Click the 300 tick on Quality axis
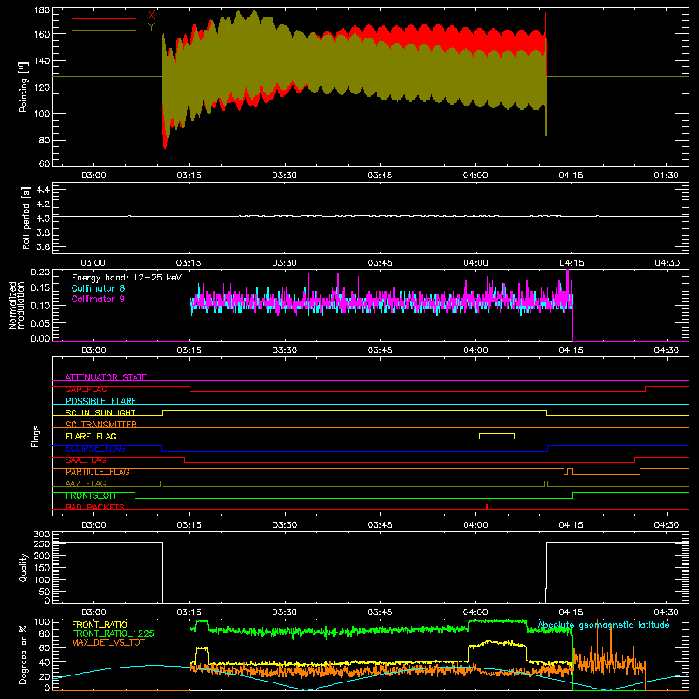This screenshot has width=699, height=699. click(x=42, y=535)
